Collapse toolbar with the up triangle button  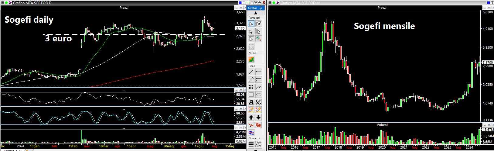(256, 13)
